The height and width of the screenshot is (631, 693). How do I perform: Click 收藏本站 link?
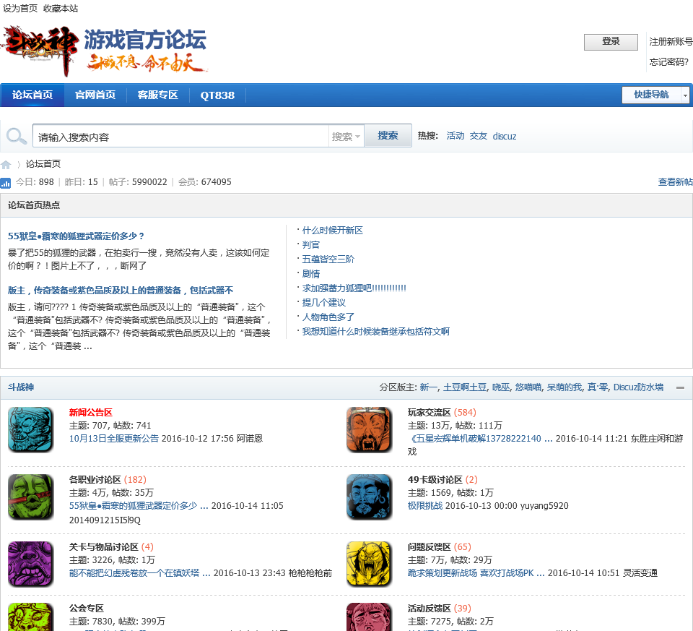61,9
